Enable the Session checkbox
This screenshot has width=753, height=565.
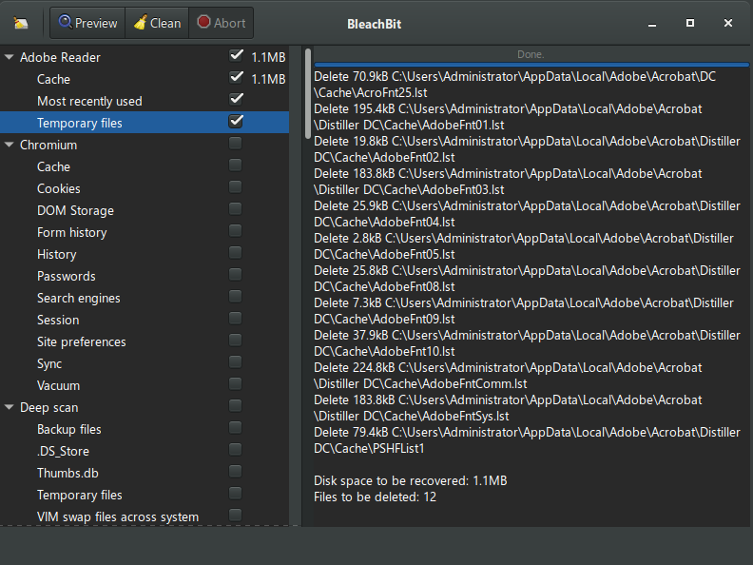[x=236, y=318]
